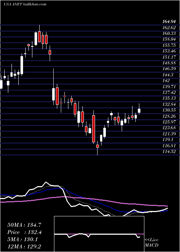180x252 pixels.
Task: Select the 160.33 price axis value
Action: [x=169, y=33]
